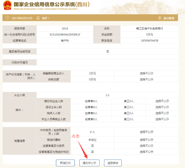Click the sales revenue value 2万元
The width and height of the screenshot is (185, 168).
[x=93, y=73]
